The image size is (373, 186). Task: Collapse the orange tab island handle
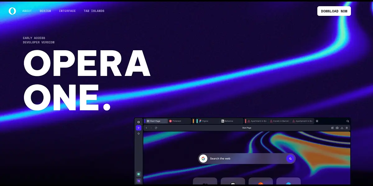pos(193,121)
